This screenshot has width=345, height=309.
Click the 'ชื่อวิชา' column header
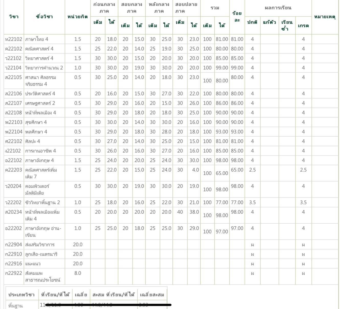(44, 17)
